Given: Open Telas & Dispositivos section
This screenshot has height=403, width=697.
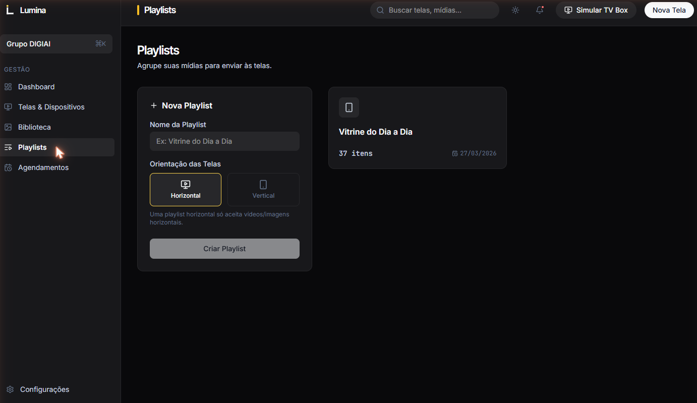Looking at the screenshot, I should pos(57,107).
